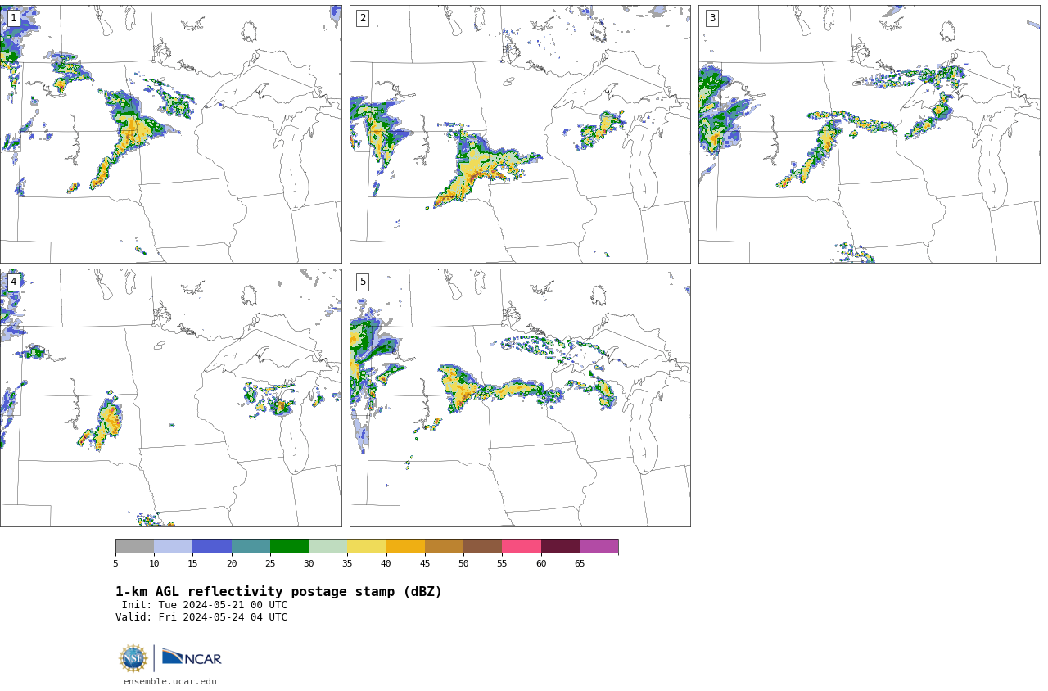Click the dark brown 50-55 dBZ swatch
The height and width of the screenshot is (691, 1048).
pyautogui.click(x=482, y=546)
